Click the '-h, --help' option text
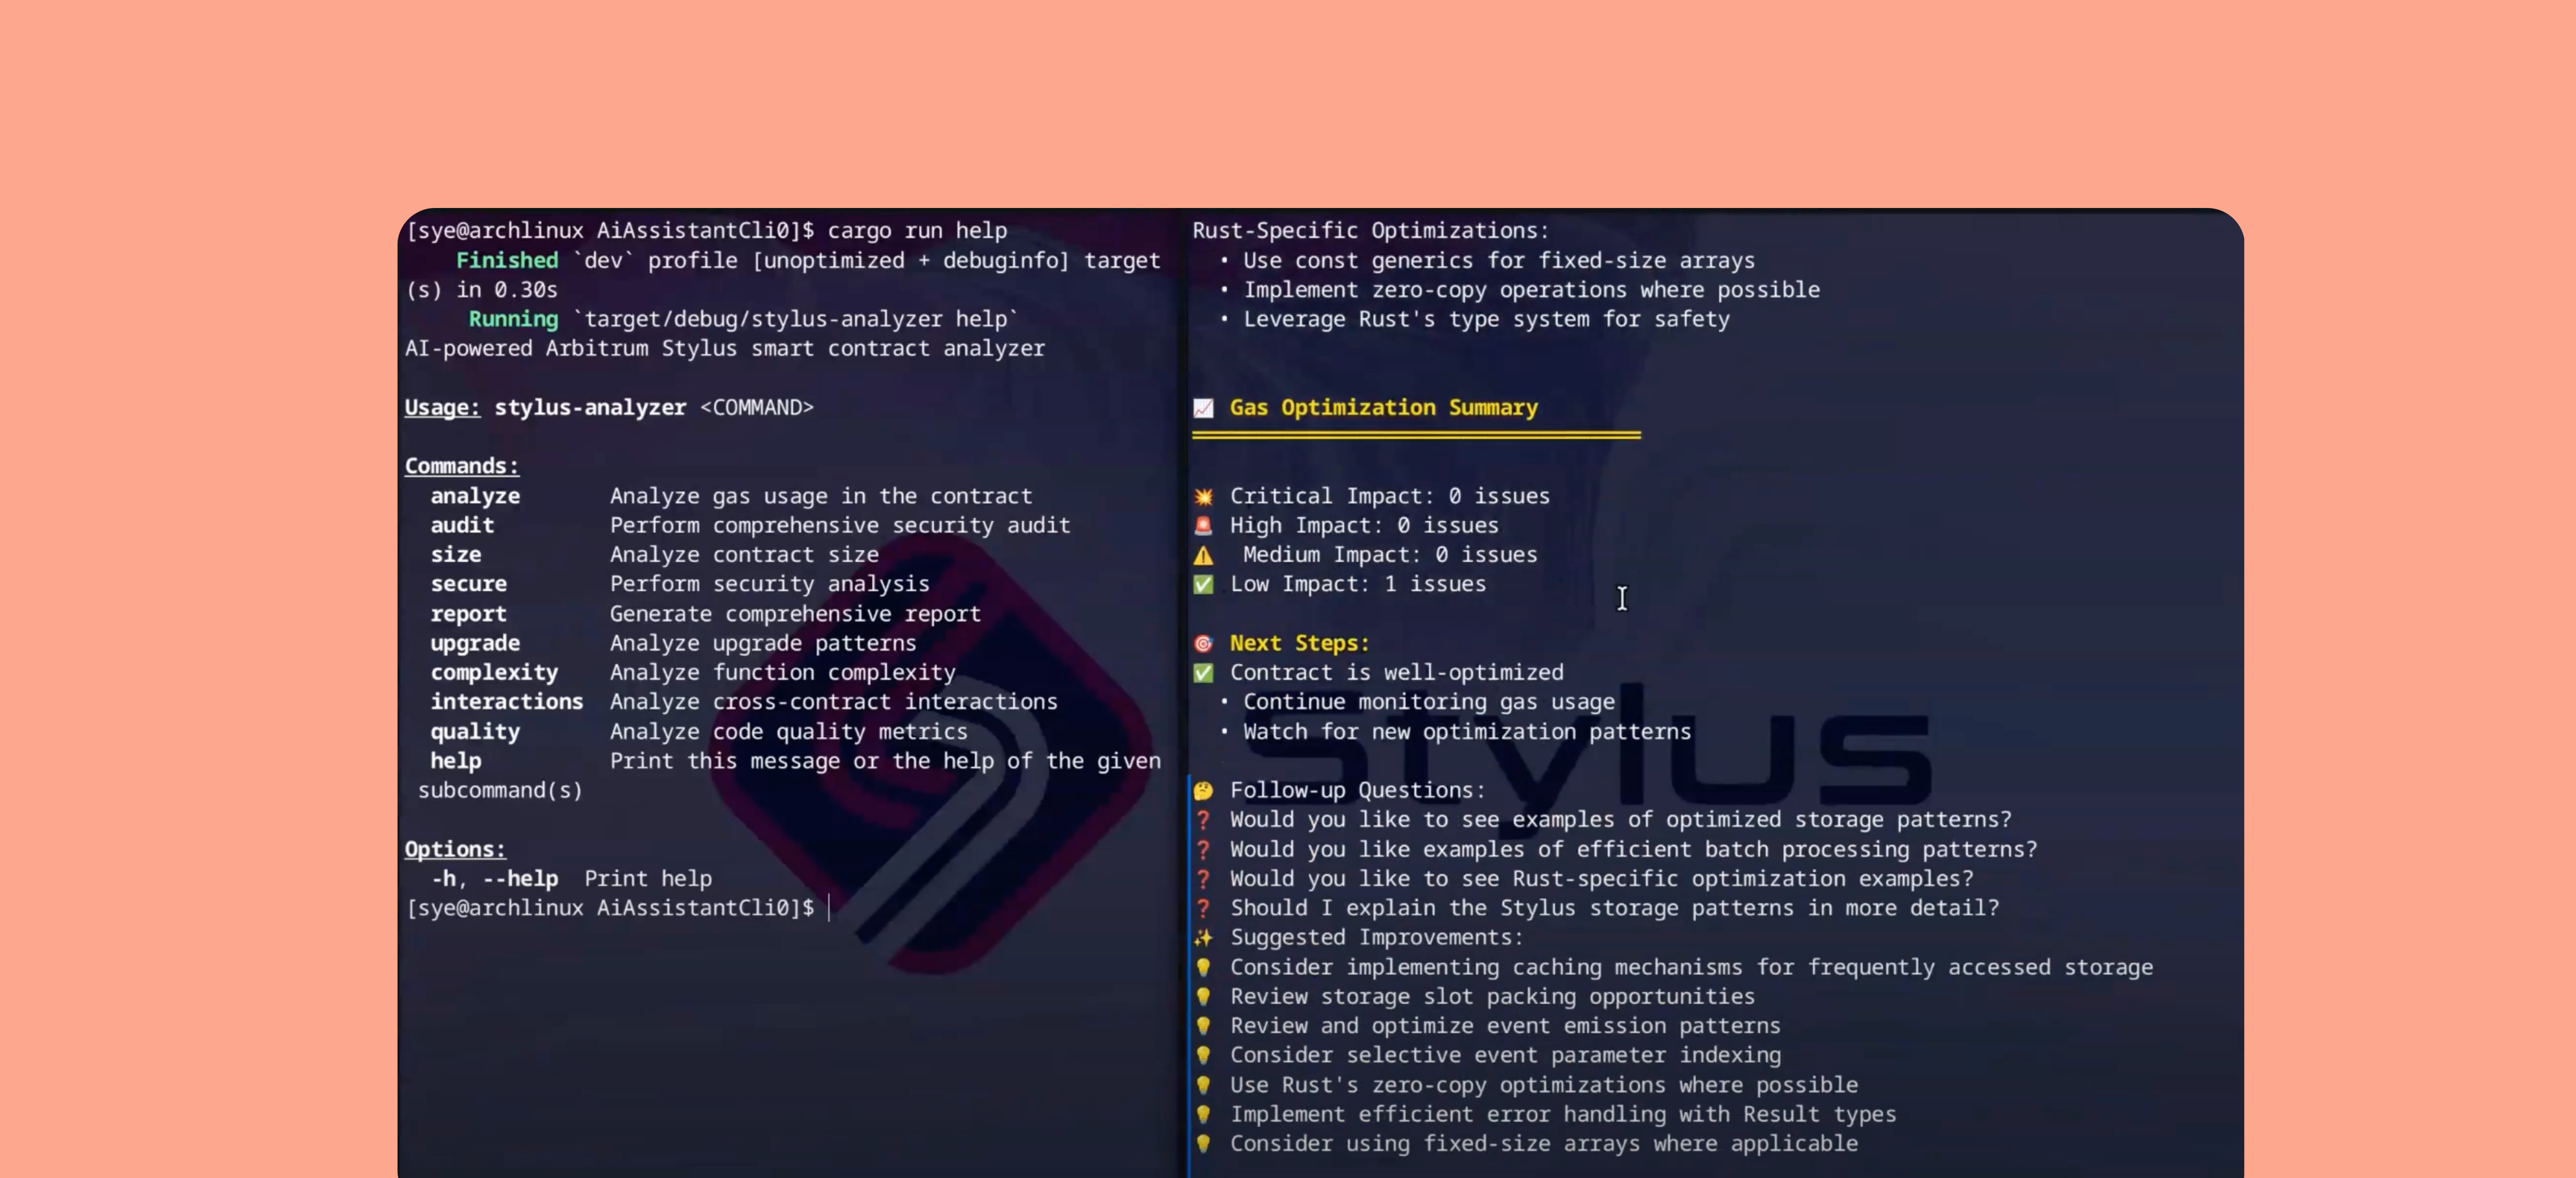The image size is (2576, 1178). click(495, 879)
